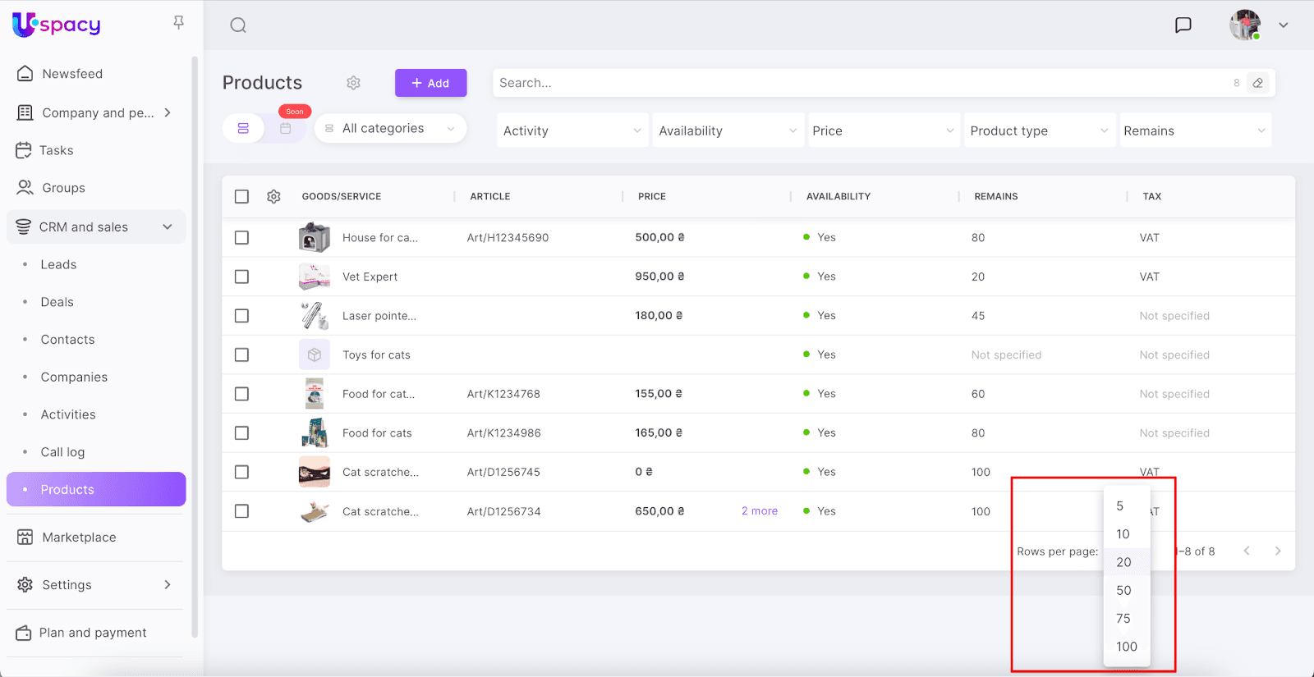
Task: Click the Add product button
Action: click(430, 83)
